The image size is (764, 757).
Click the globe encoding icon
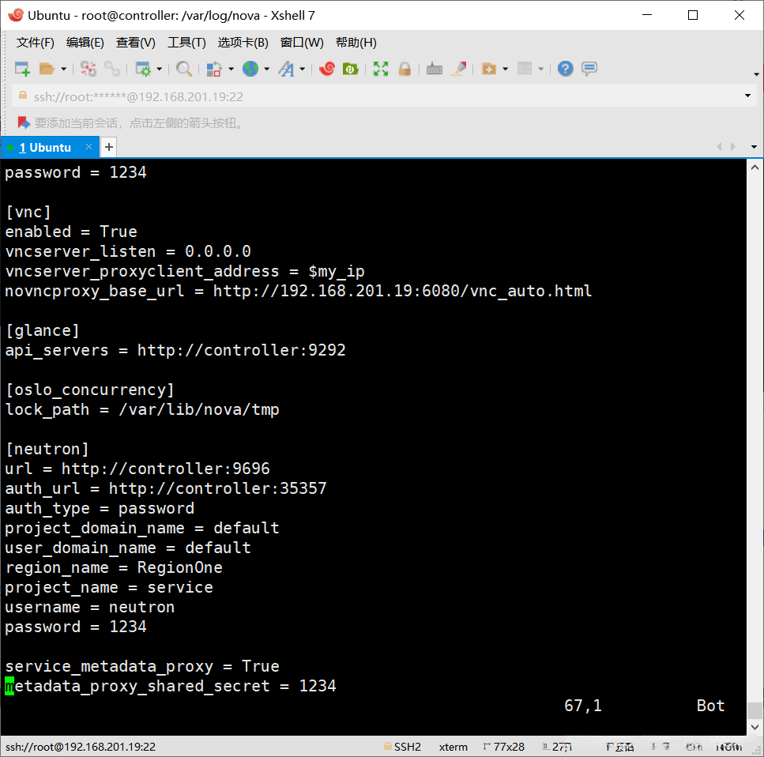[x=250, y=69]
